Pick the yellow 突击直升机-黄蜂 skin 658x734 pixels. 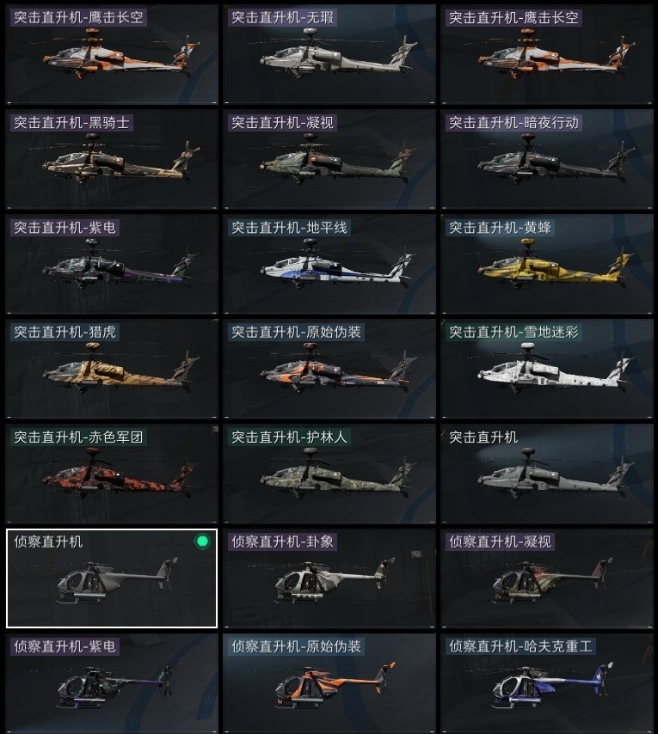click(x=547, y=264)
